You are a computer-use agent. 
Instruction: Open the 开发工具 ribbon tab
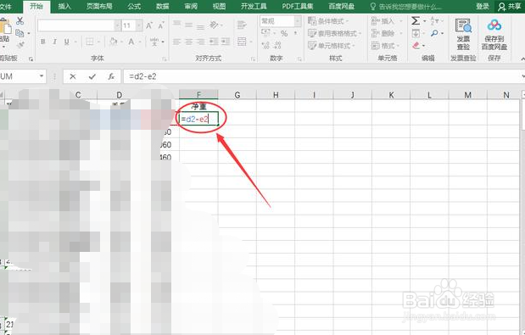click(254, 6)
